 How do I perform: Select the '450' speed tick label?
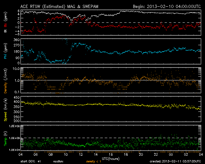click(17, 97)
